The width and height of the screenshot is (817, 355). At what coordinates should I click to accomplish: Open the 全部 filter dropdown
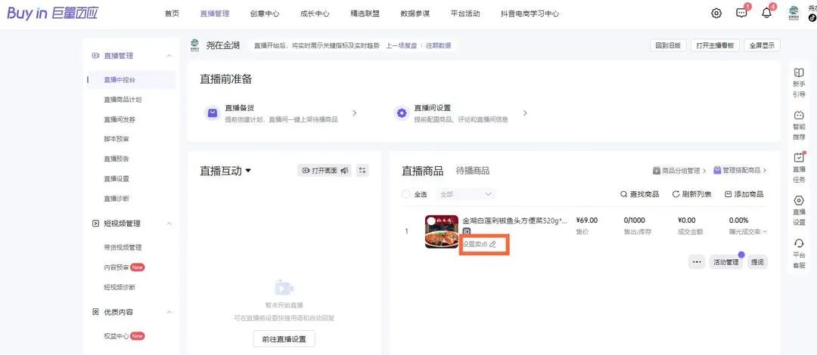tap(465, 194)
